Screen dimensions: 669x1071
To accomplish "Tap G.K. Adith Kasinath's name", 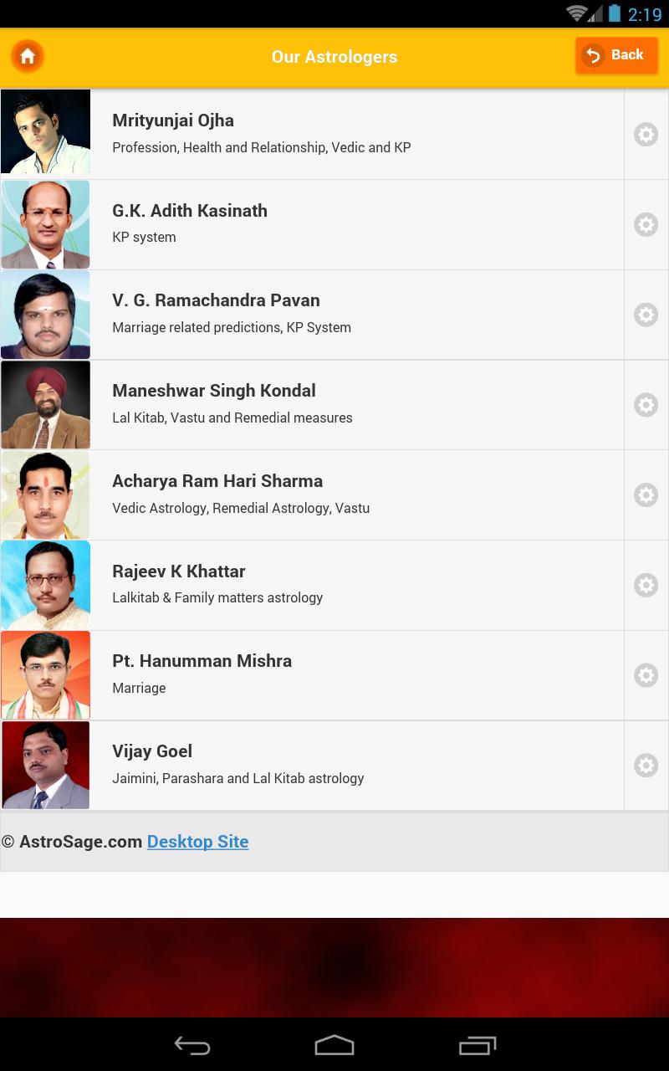I will pos(190,211).
